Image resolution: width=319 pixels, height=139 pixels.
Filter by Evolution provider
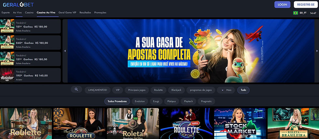pyautogui.click(x=140, y=101)
